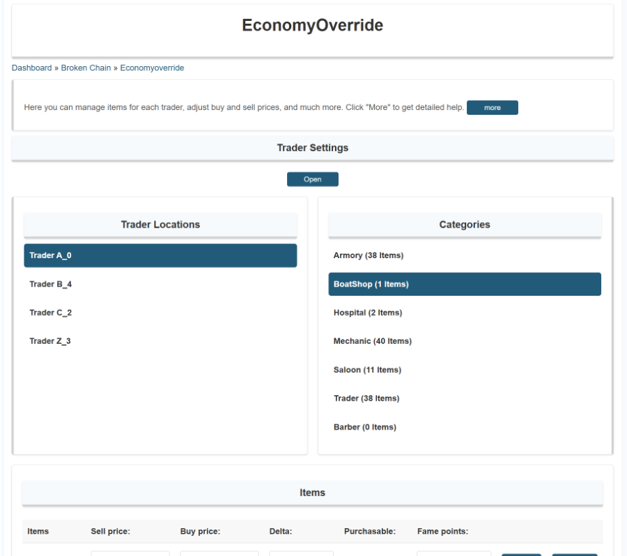The image size is (627, 556).
Task: Select the BoatShop category
Action: [x=465, y=284]
